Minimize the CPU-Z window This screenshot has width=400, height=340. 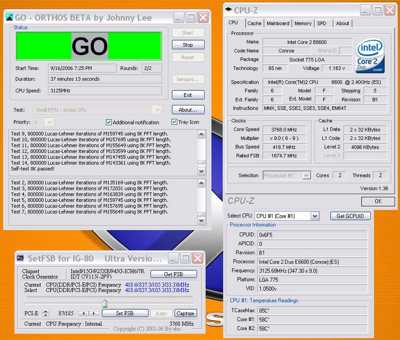point(365,10)
